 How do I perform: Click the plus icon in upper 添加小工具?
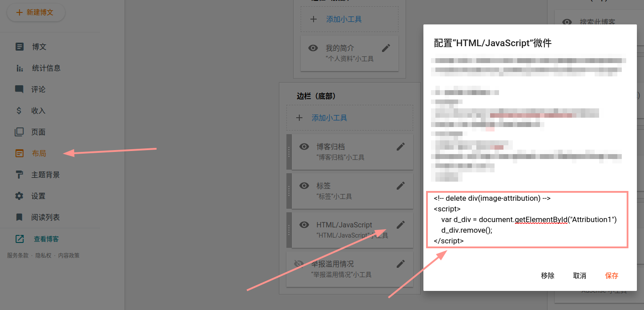314,19
